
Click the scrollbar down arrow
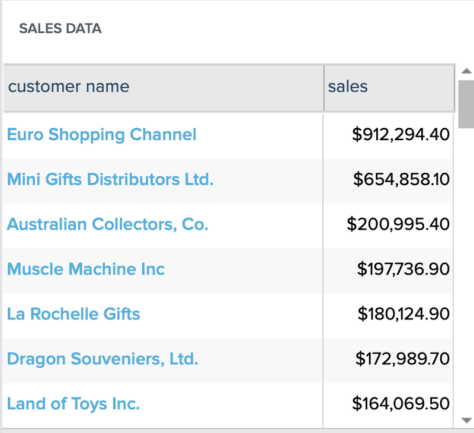tap(466, 420)
